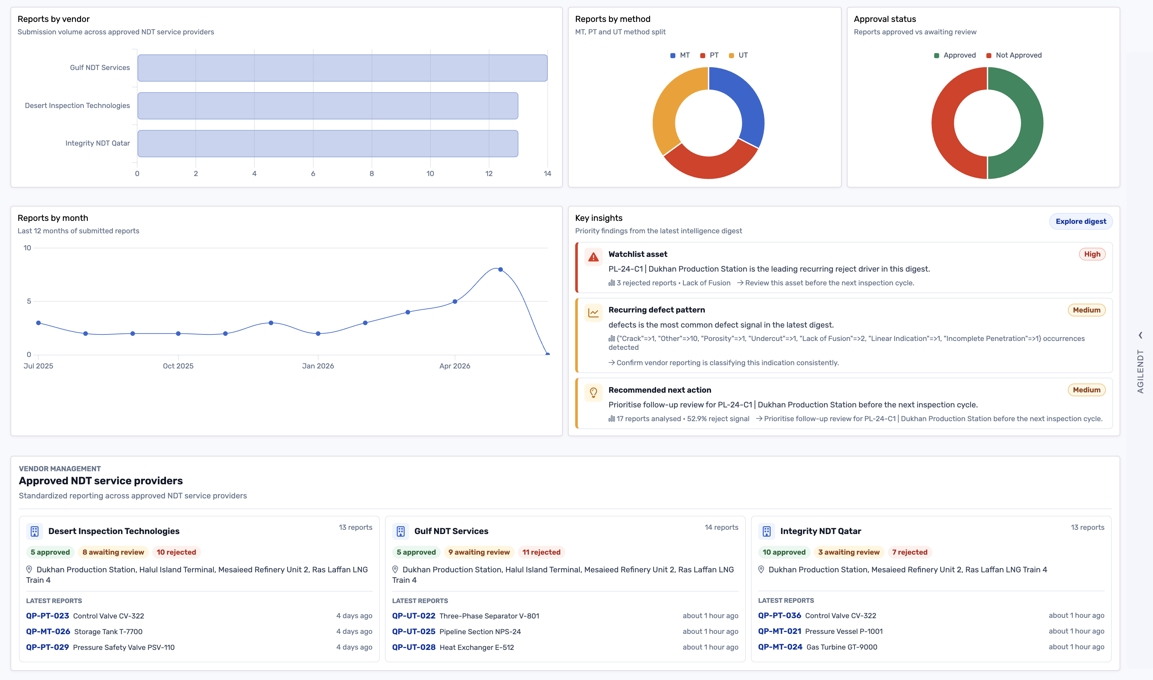Toggle the Approved legend entry

(955, 55)
